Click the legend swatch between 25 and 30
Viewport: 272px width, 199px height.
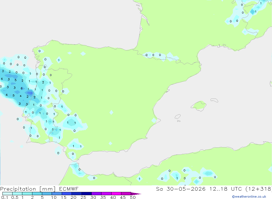click(x=86, y=194)
